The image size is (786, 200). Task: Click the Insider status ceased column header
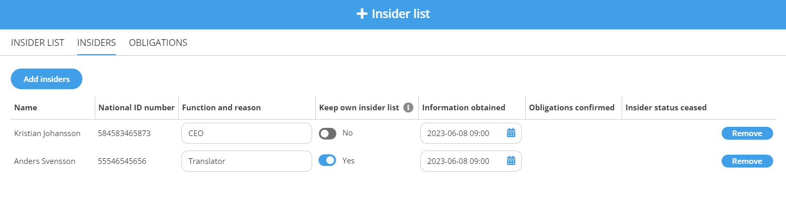pos(666,108)
